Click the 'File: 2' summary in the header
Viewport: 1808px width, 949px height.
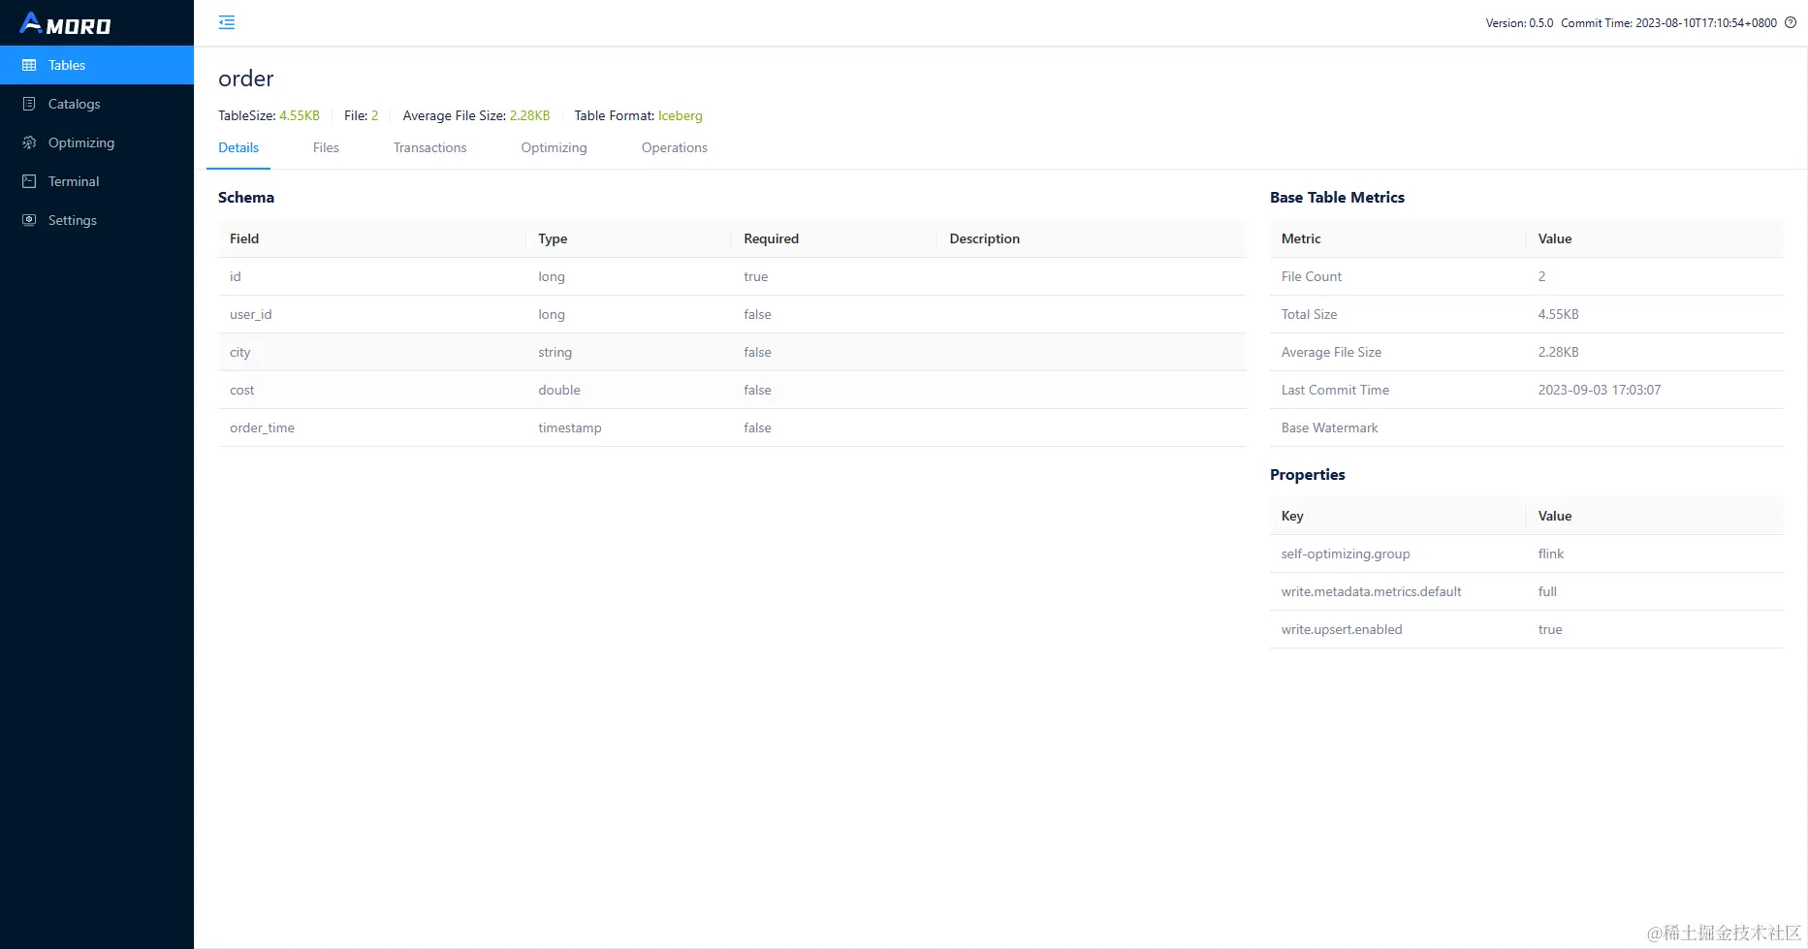click(x=361, y=115)
